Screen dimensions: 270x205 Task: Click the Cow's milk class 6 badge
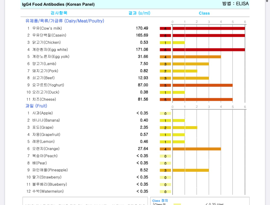coord(165,28)
